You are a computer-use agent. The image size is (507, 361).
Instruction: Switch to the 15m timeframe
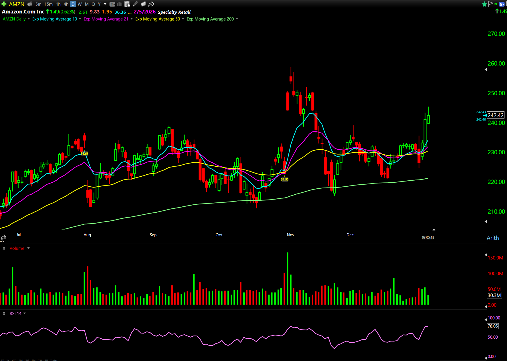[48, 4]
